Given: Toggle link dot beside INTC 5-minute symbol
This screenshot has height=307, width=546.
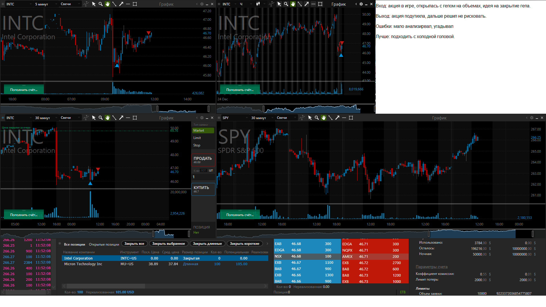Looking at the screenshot, I should point(3,4).
